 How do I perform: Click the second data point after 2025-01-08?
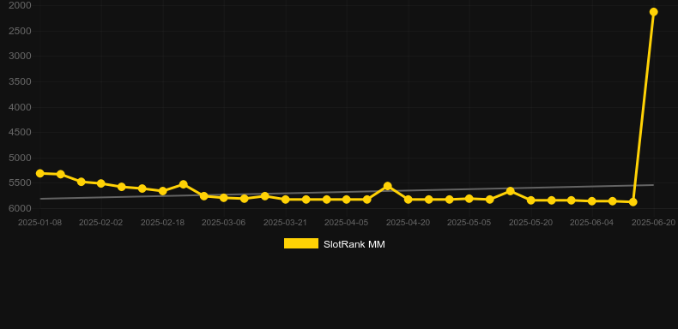(81, 182)
